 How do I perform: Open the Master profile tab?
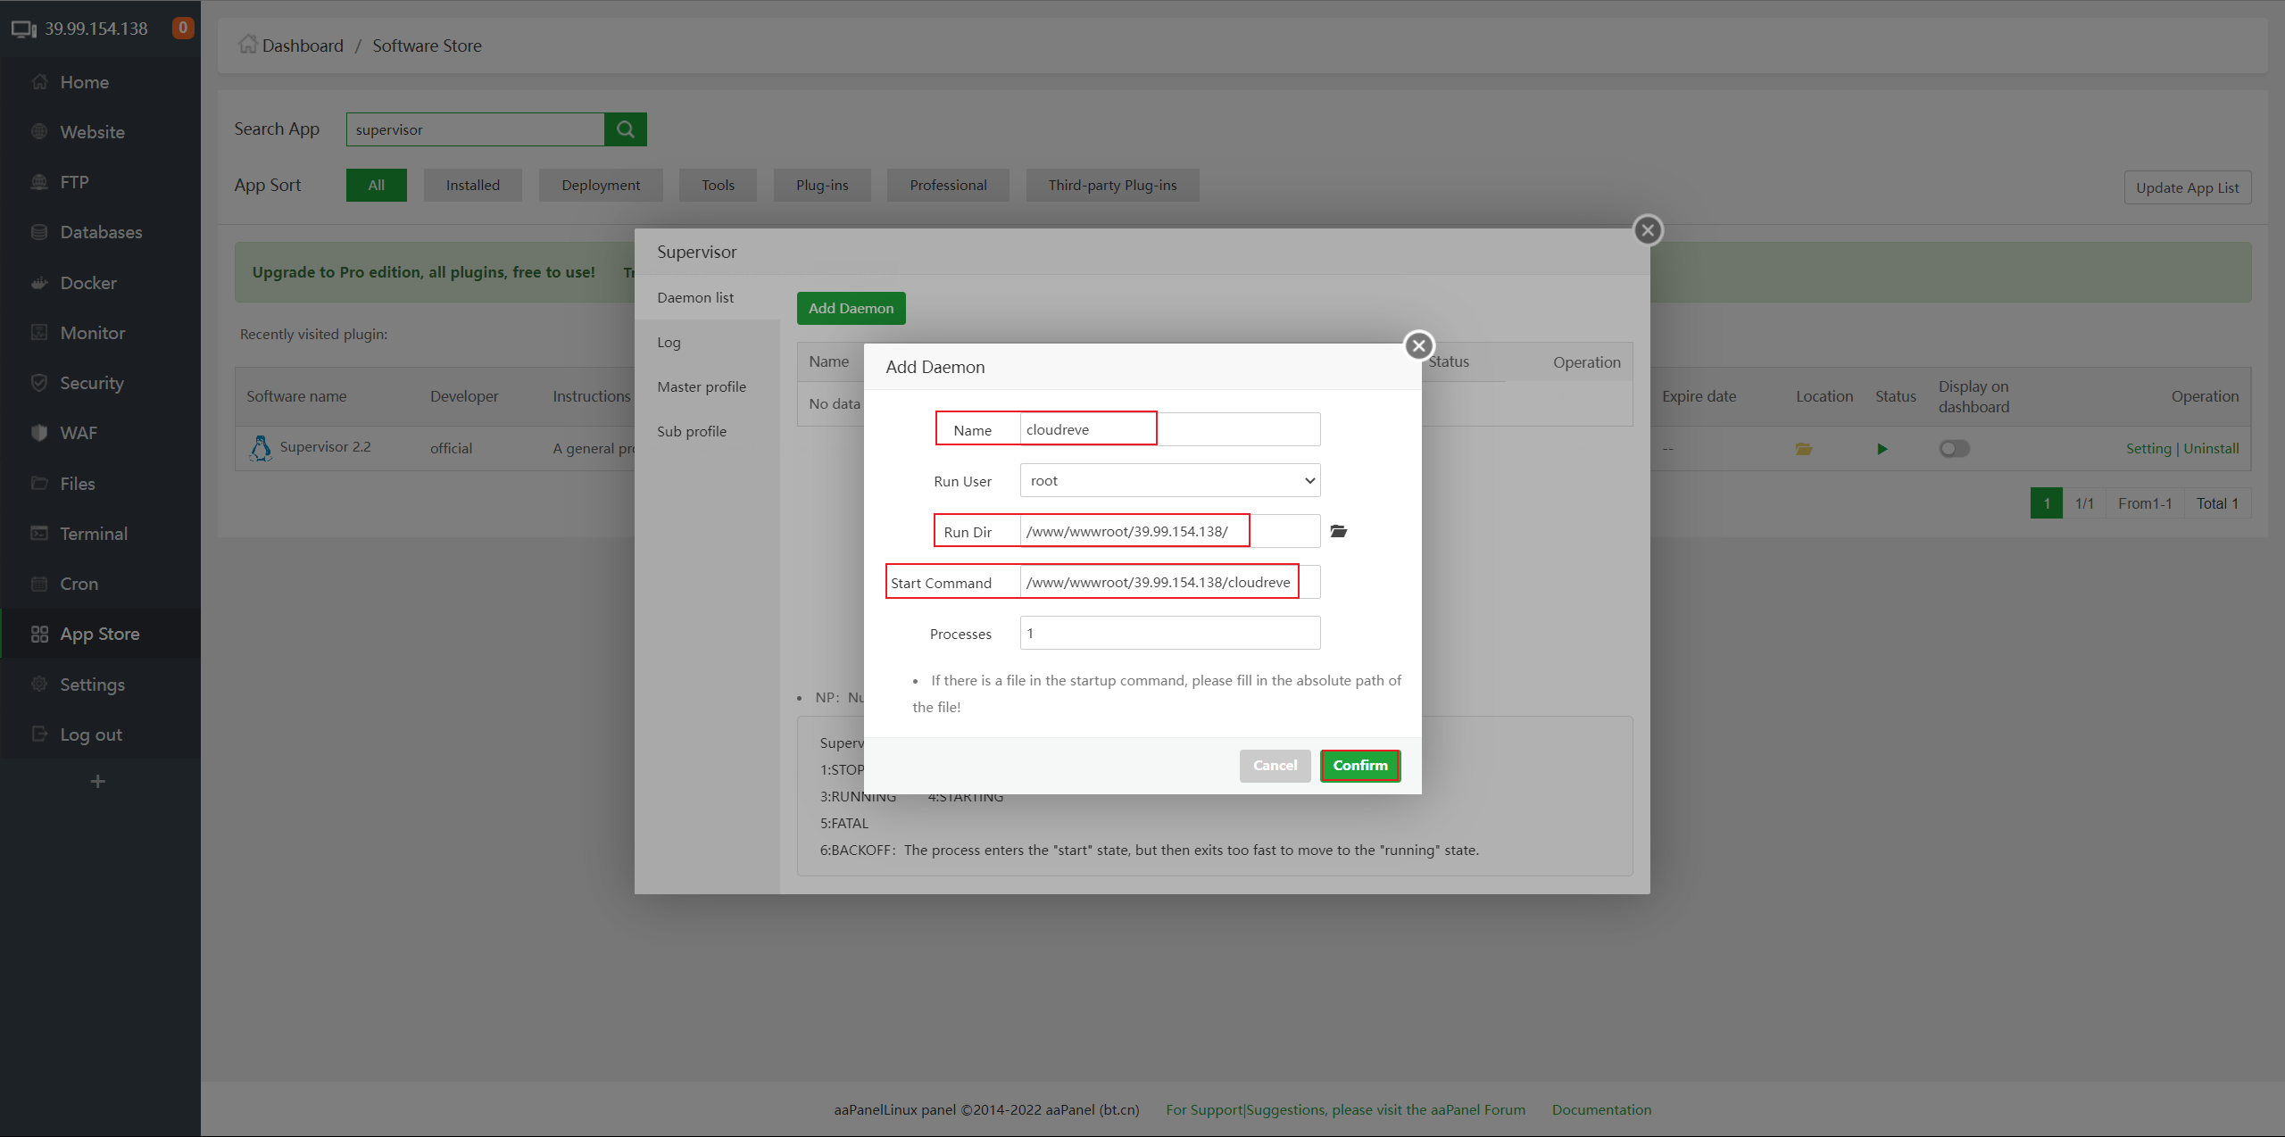coord(702,386)
